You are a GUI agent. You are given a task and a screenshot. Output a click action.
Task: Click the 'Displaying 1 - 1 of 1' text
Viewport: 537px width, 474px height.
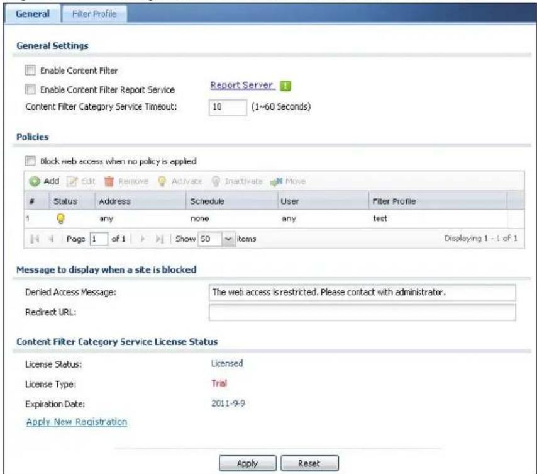pyautogui.click(x=481, y=238)
